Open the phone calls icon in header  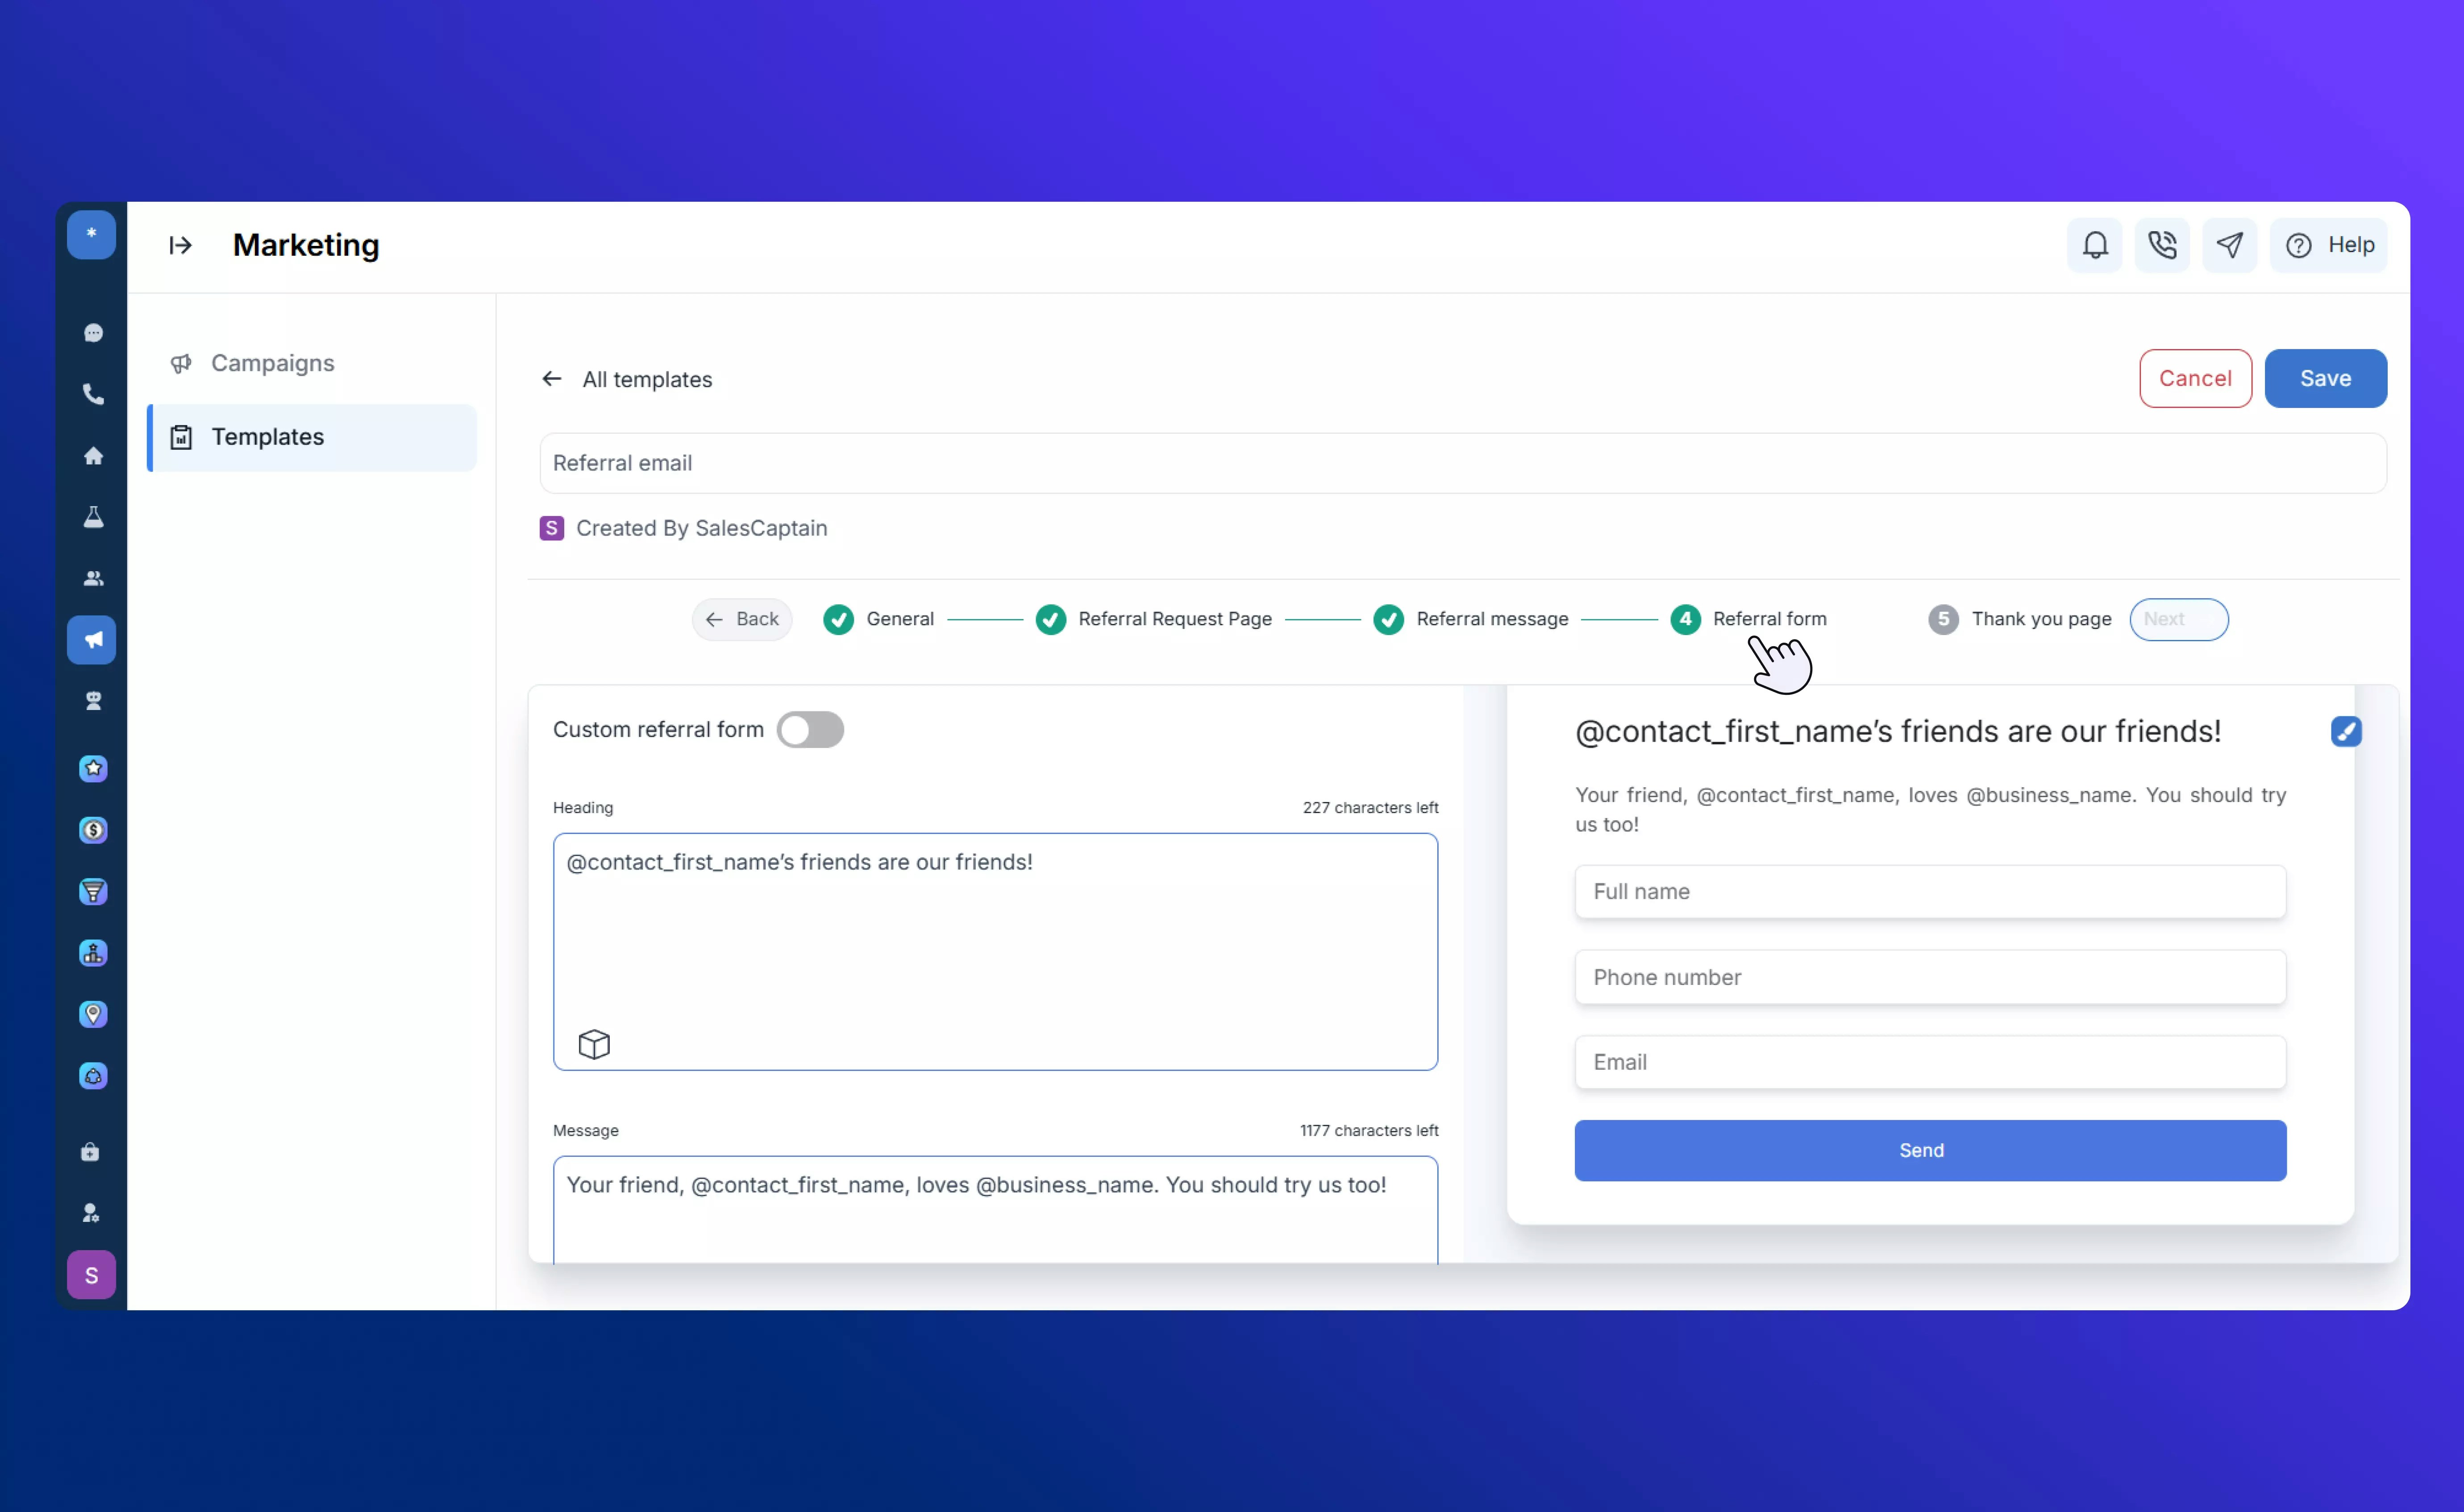click(2161, 245)
